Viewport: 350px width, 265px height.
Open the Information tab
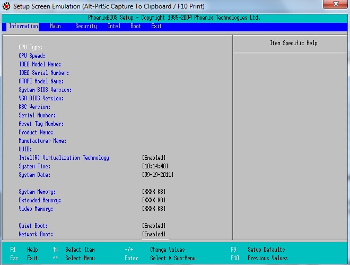[x=23, y=27]
